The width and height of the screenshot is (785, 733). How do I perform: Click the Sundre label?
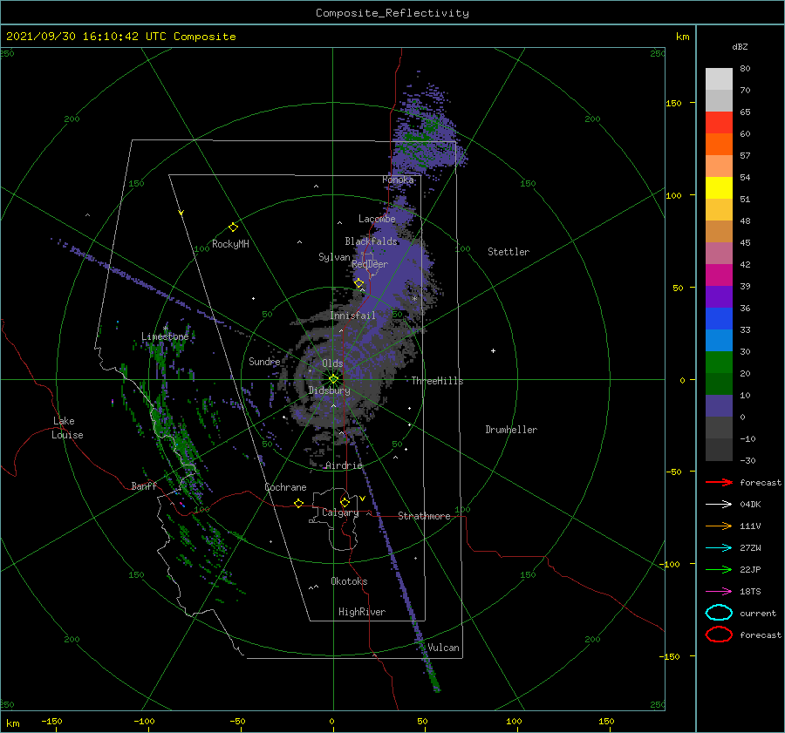[x=264, y=361]
